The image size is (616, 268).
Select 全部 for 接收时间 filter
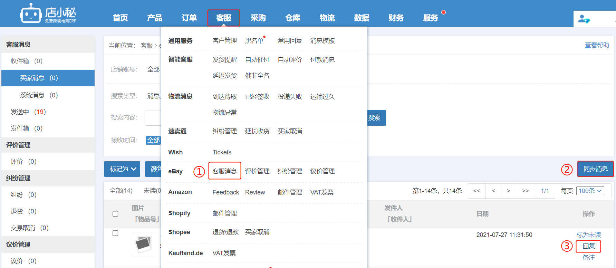(x=153, y=140)
